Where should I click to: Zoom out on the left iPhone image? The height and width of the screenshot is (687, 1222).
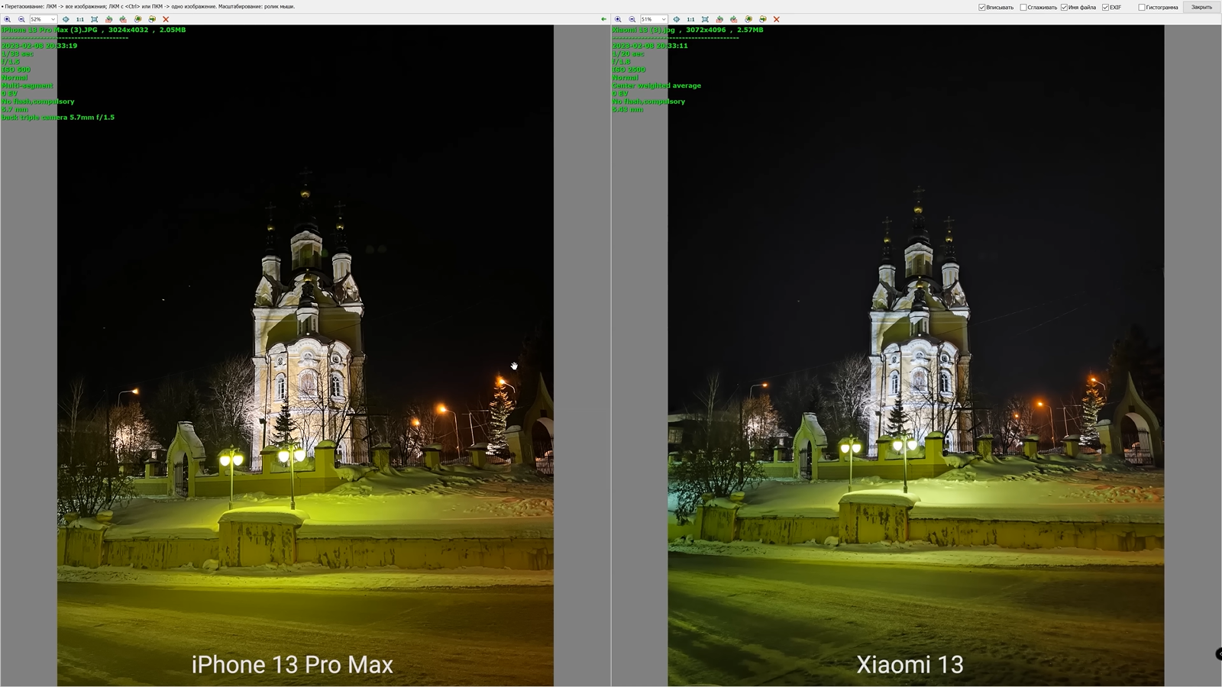click(21, 19)
